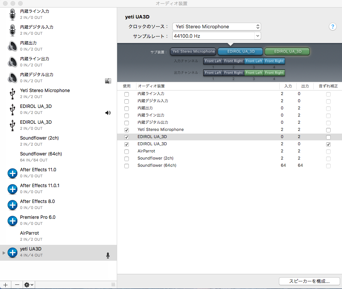Uncheck Yeti Stereo Microphone use checkbox

(127, 130)
